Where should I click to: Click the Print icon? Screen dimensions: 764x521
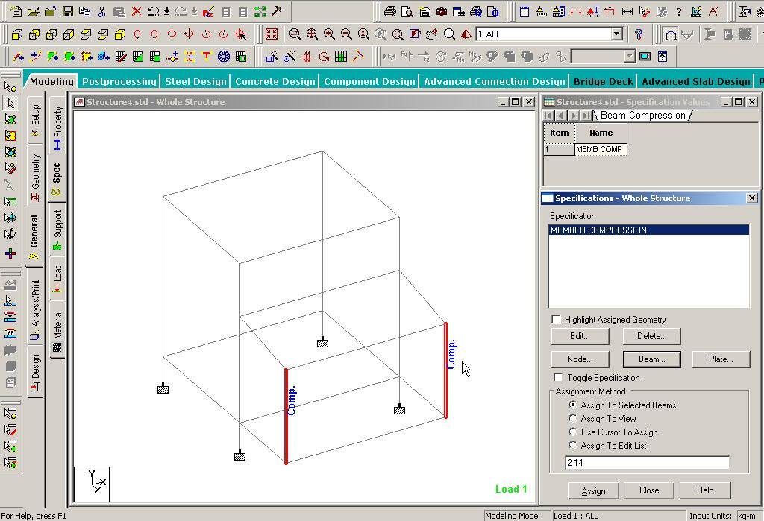point(389,11)
